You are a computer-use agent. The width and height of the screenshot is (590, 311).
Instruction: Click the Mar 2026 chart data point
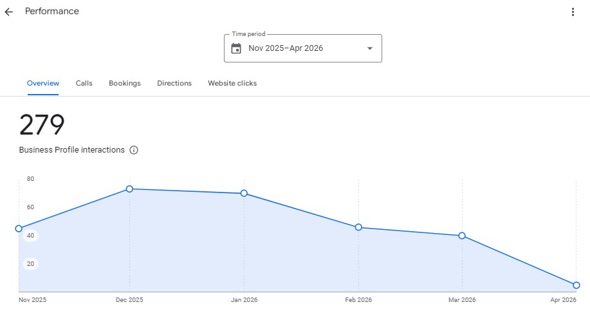pyautogui.click(x=462, y=236)
